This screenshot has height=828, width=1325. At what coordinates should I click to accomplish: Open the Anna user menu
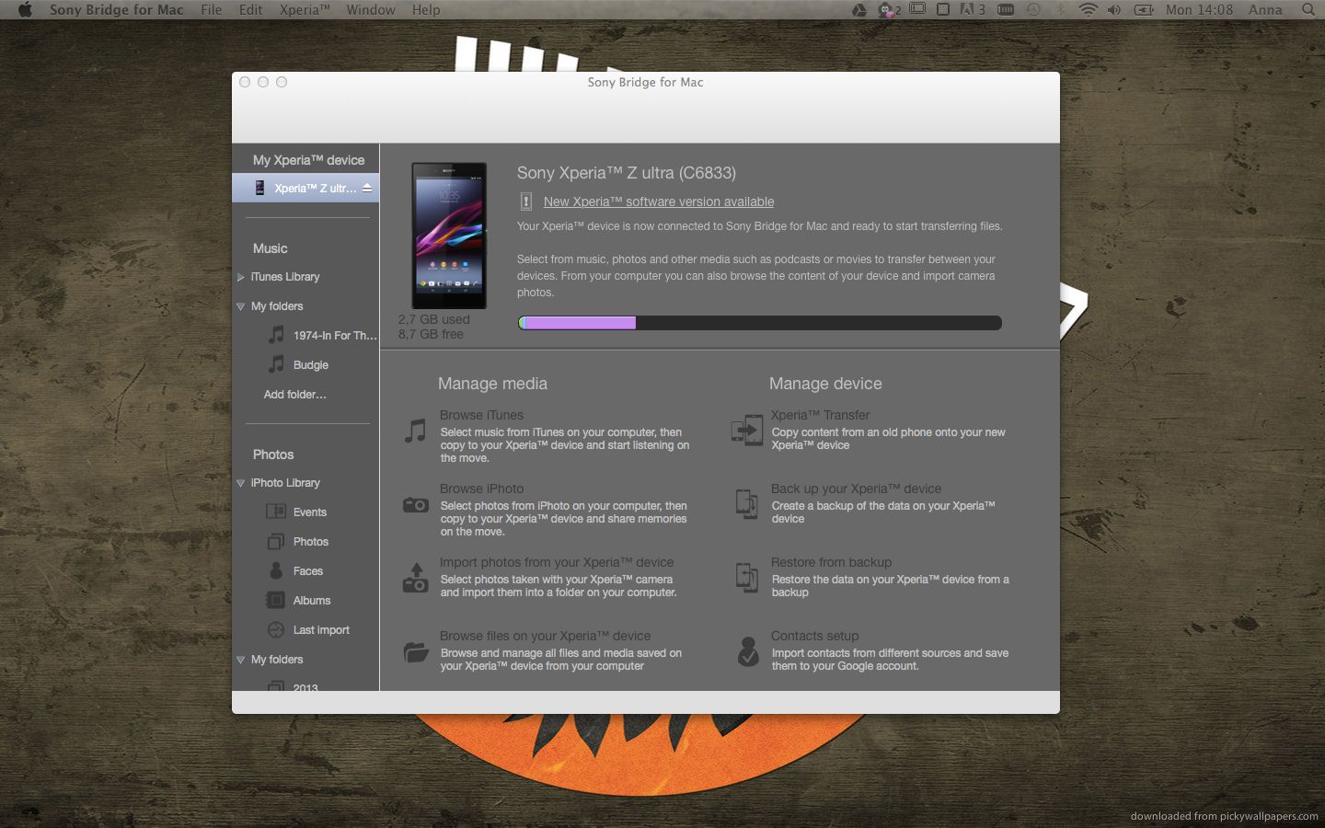pyautogui.click(x=1265, y=10)
